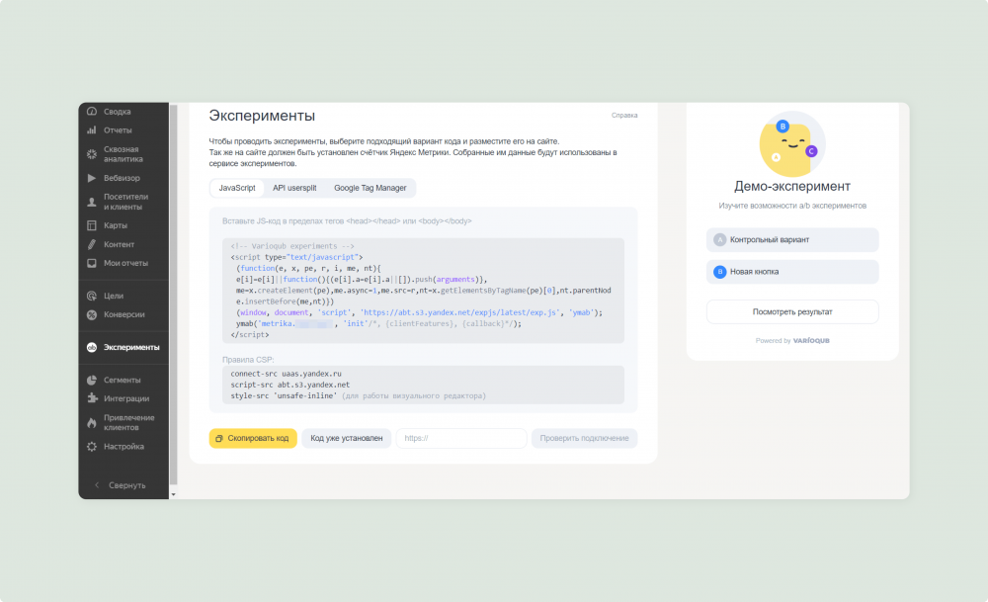The width and height of the screenshot is (988, 602).
Task: Click the demo experiment face illustration
Action: click(x=792, y=145)
